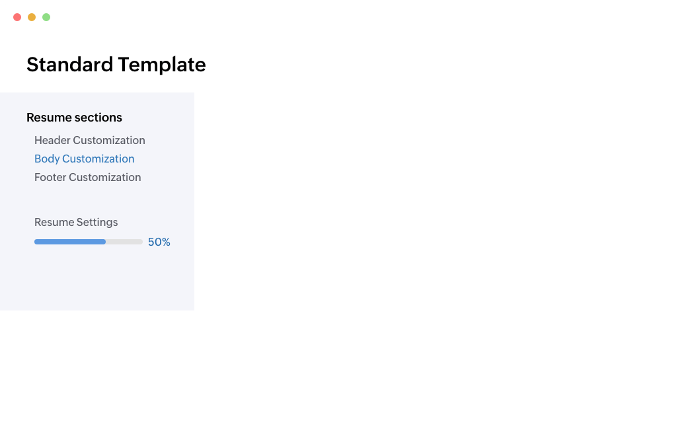Minimize the window using the yellow button
The height and width of the screenshot is (436, 690).
click(32, 17)
